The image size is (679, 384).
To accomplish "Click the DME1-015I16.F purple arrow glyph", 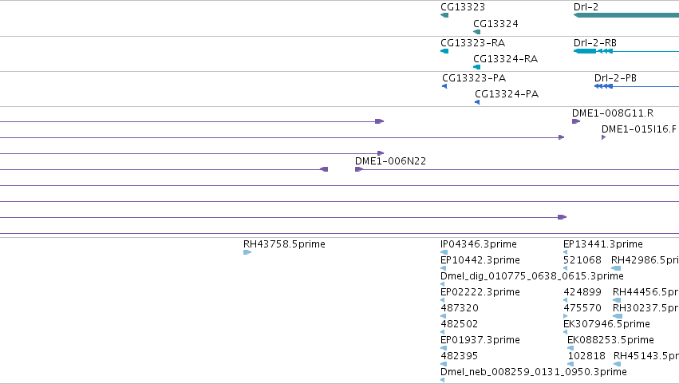I will [604, 137].
